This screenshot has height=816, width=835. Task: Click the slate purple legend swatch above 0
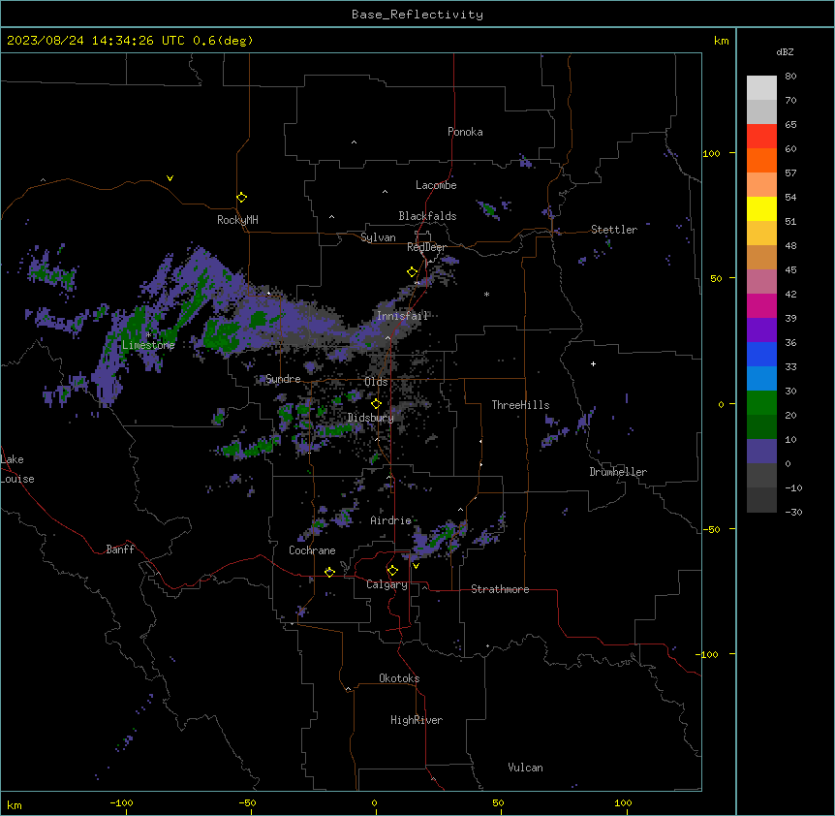(761, 452)
